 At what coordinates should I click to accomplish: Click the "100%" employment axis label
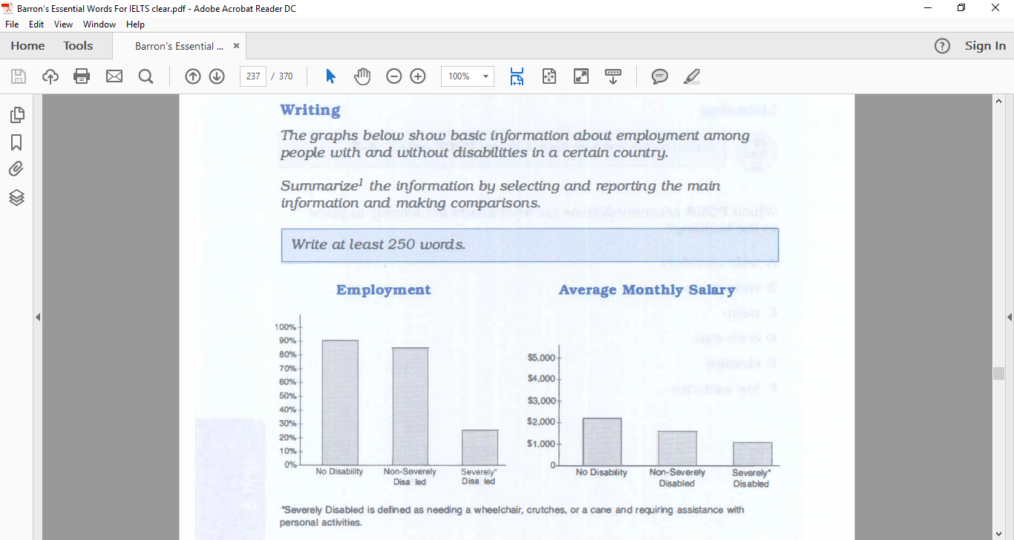285,327
